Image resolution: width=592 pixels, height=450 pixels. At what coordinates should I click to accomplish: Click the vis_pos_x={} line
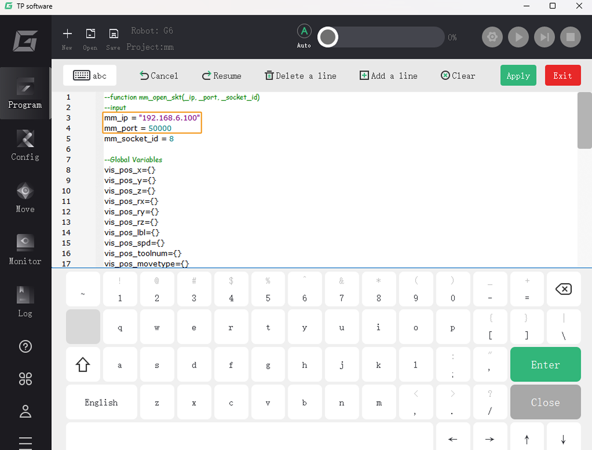pos(130,170)
